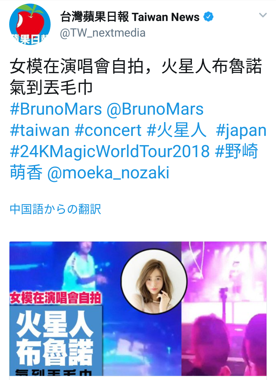Open the 台灣蘋果日報 Taiwan News profile name
276x380 pixels.
click(130, 17)
